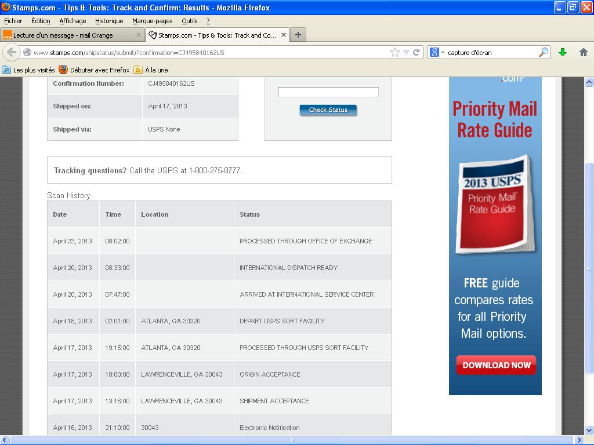
Task: Open a new tab with the plus button
Action: pos(298,35)
